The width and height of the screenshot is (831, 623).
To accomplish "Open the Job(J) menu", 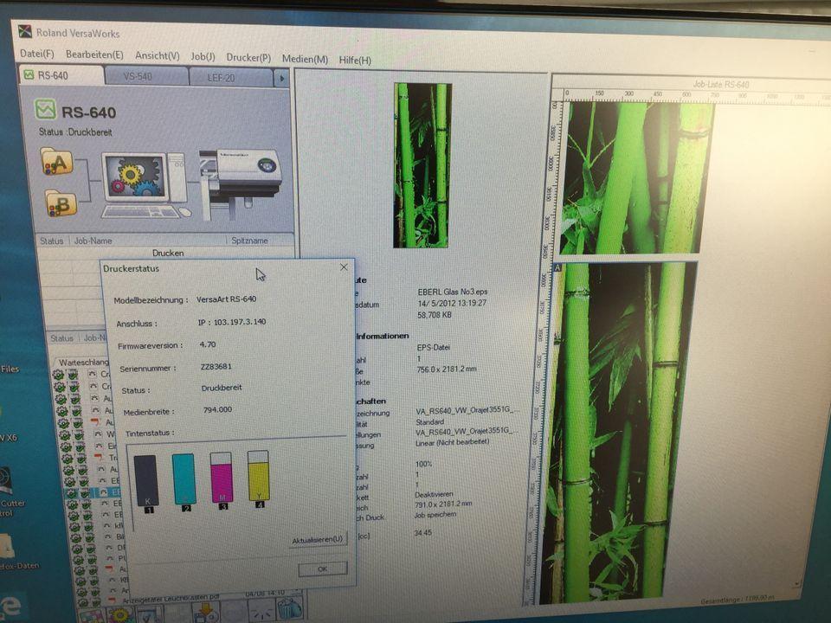I will point(203,57).
